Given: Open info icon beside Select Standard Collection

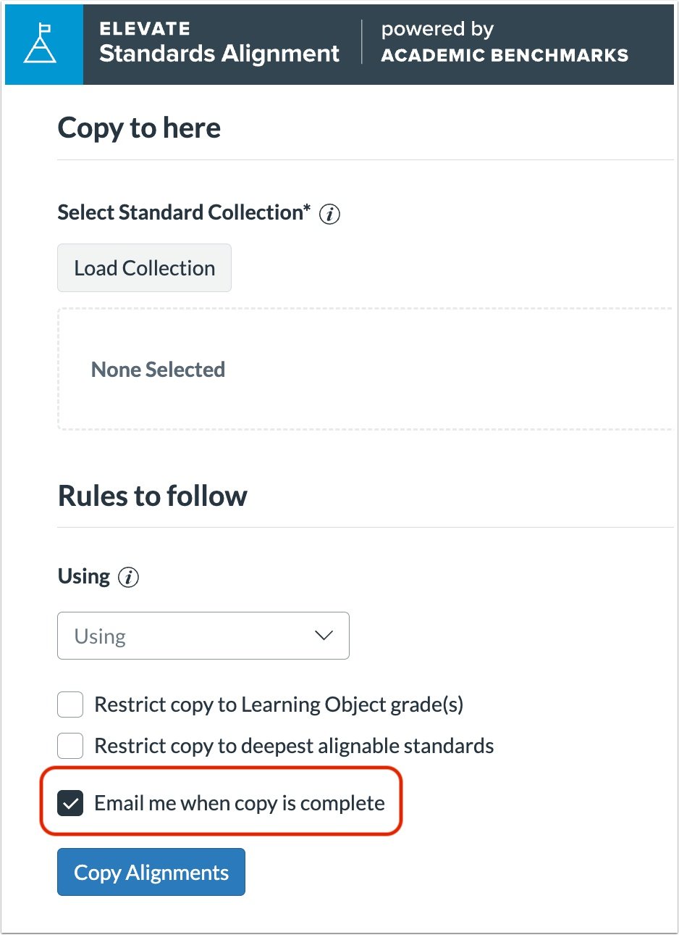Looking at the screenshot, I should (329, 215).
